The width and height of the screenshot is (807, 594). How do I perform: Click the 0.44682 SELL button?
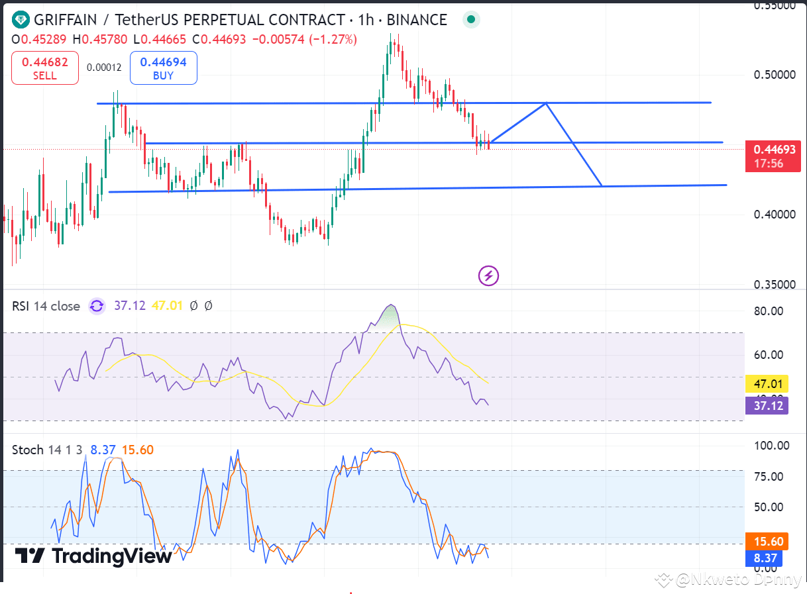pos(44,68)
